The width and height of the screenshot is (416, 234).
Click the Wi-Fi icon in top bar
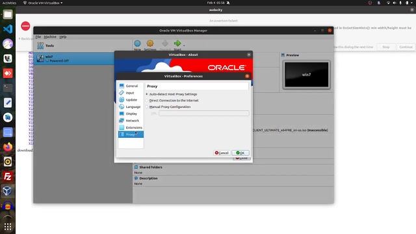(388, 3)
